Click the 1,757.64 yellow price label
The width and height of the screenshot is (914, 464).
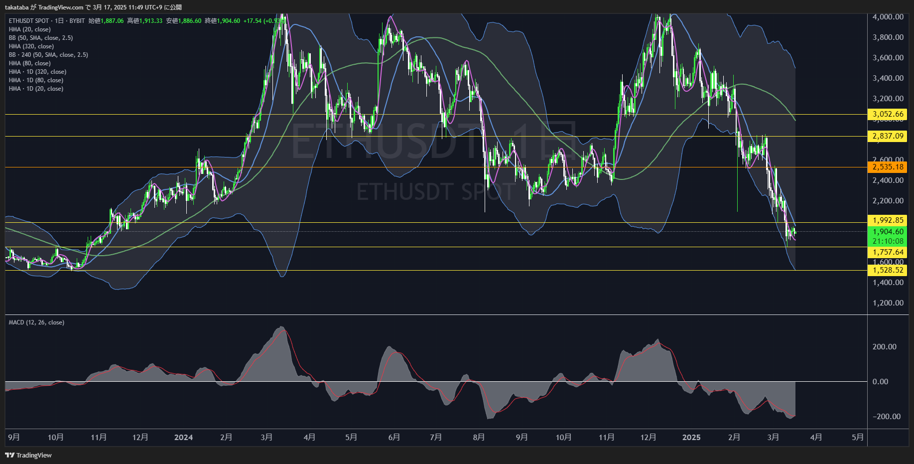(x=887, y=252)
